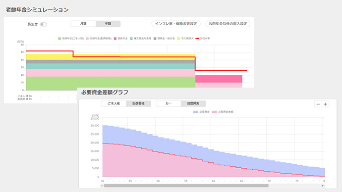Click scrollbar right arrow icon

(x=323, y=186)
